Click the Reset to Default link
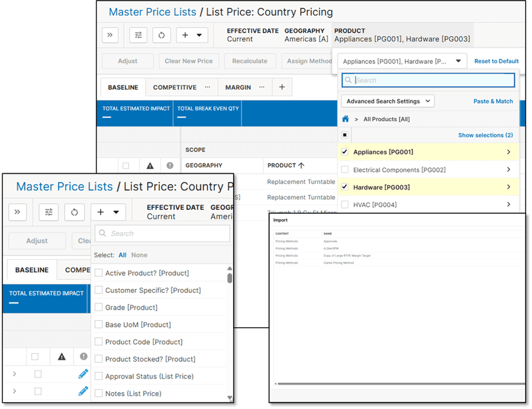 coord(496,60)
